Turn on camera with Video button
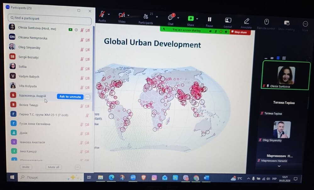 click(x=122, y=15)
